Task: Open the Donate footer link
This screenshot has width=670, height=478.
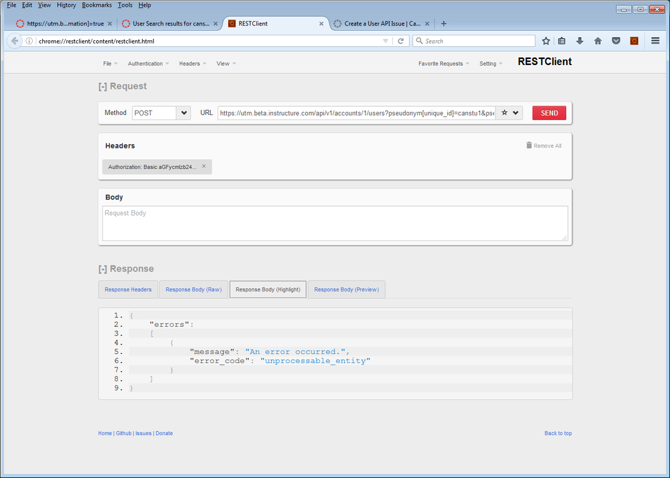Action: pyautogui.click(x=164, y=433)
